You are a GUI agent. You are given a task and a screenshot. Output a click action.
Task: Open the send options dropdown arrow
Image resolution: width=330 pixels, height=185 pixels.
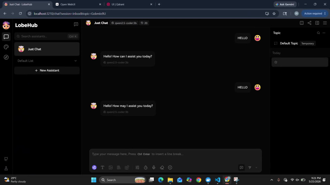point(256,167)
